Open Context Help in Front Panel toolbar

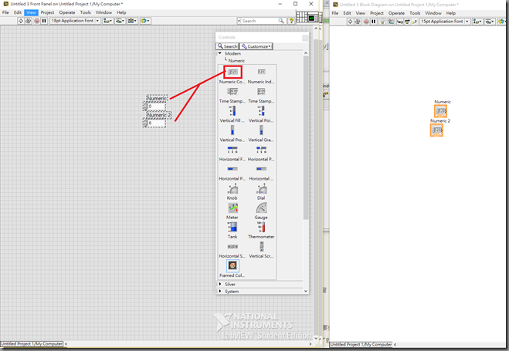[x=291, y=21]
